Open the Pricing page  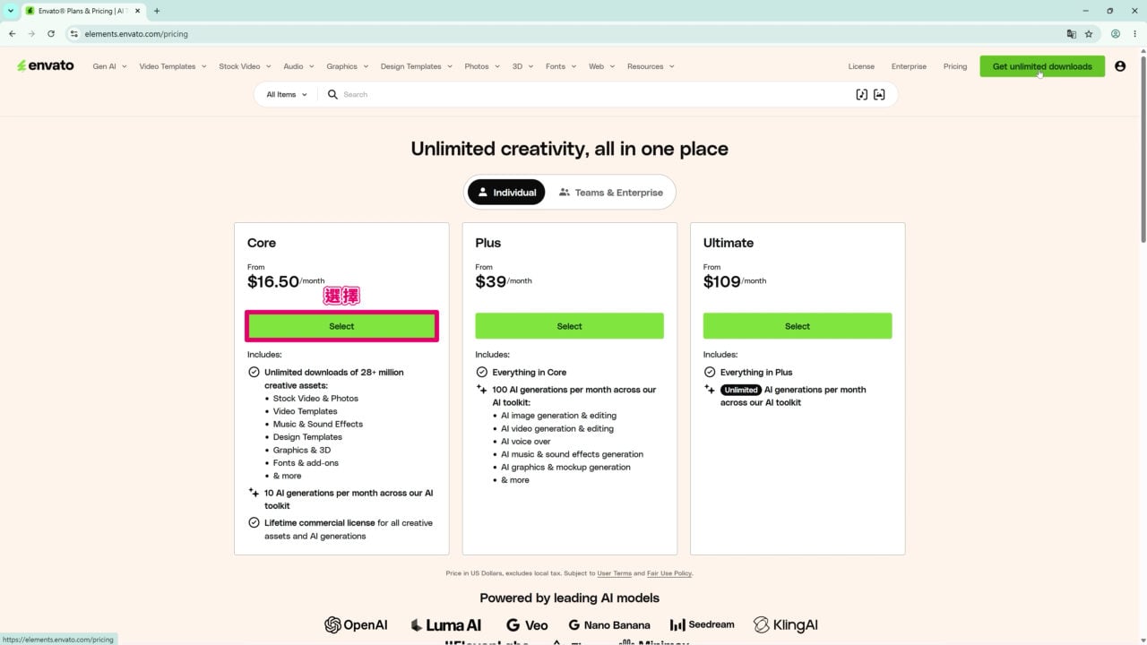[955, 66]
